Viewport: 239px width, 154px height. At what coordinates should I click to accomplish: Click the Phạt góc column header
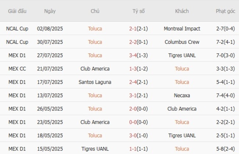point(225,11)
